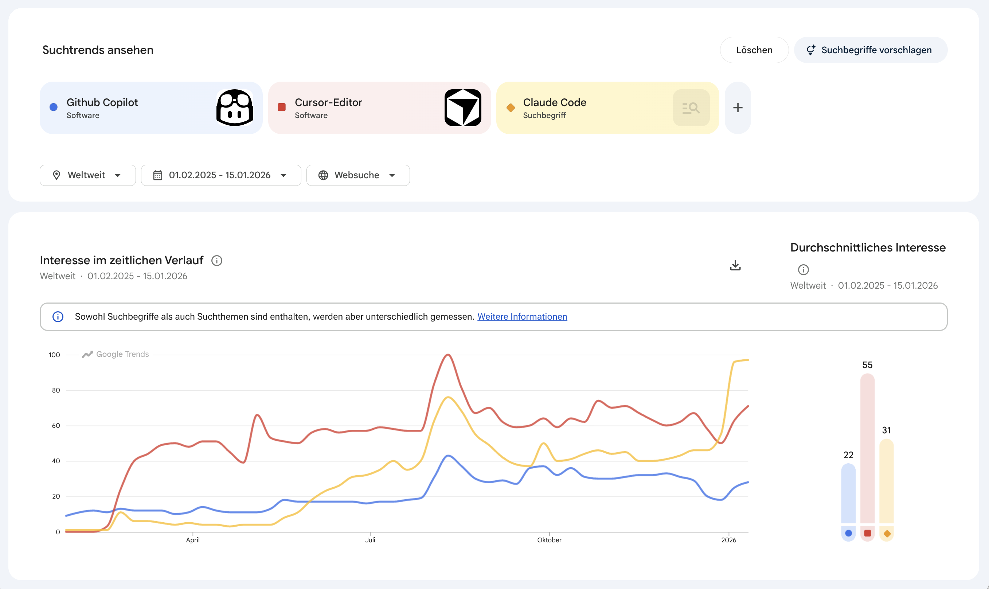Open the Weltweit region dropdown
This screenshot has width=989, height=589.
pos(87,175)
